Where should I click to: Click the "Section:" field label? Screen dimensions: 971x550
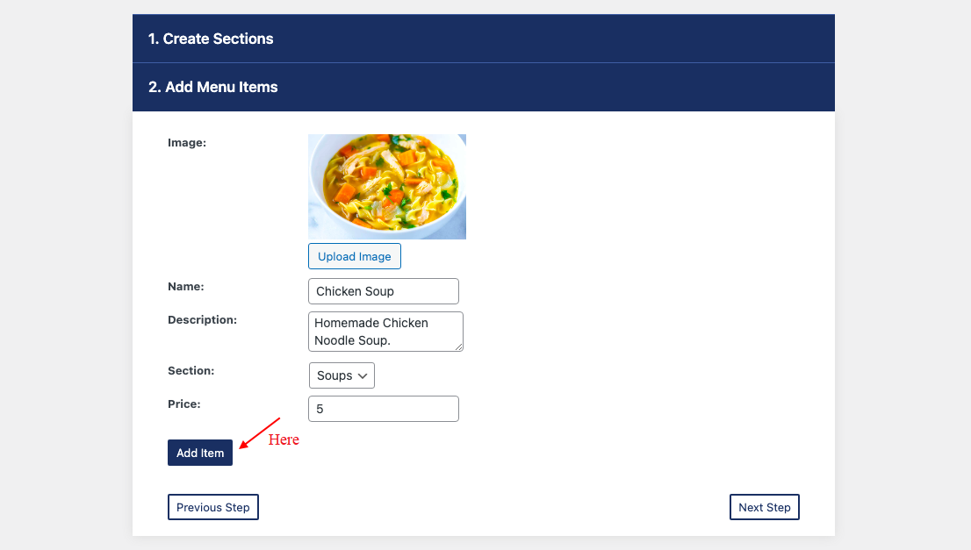[x=191, y=370]
